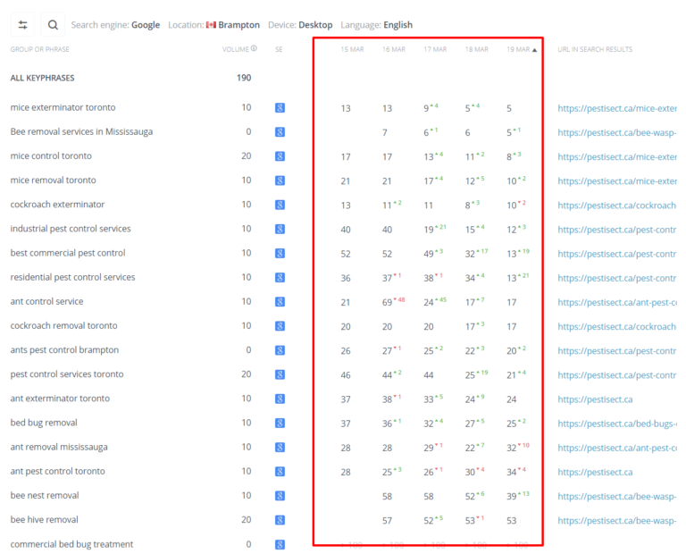Click URL IN SEARCH RESULTS column header
This screenshot has height=554, width=686.
click(595, 49)
